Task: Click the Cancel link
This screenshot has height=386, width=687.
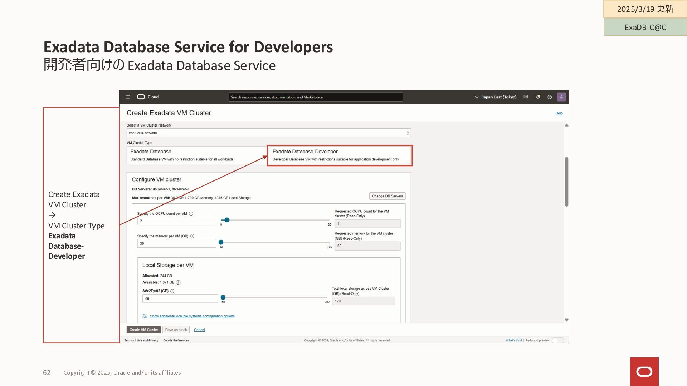Action: (x=199, y=330)
